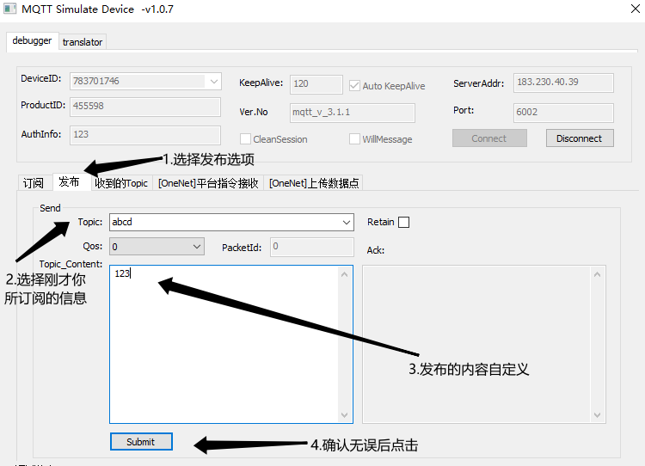Click the Disconnect button
Viewport: 645px width, 466px height.
[x=580, y=138]
